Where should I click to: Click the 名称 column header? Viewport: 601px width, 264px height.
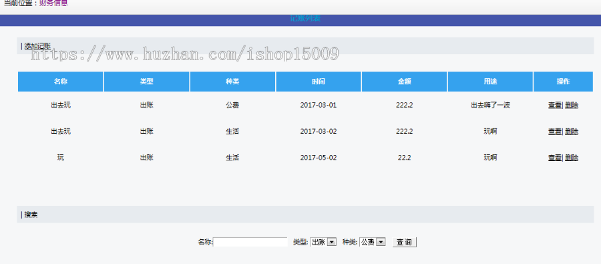[61, 82]
